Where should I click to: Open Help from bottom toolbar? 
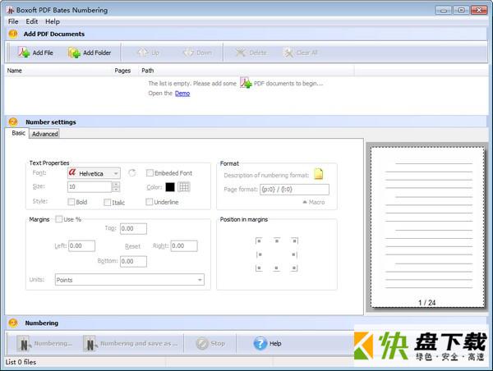tap(267, 344)
